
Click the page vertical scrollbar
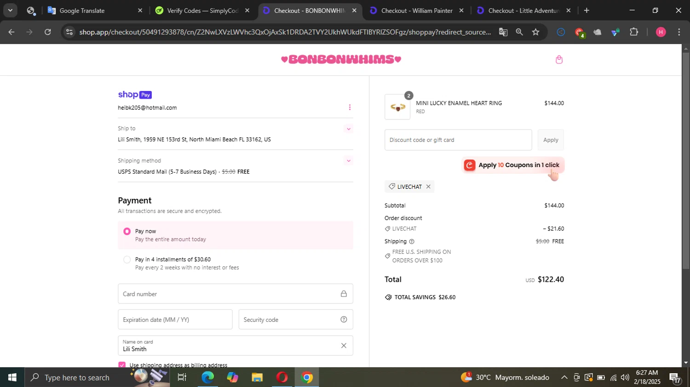tap(686, 161)
